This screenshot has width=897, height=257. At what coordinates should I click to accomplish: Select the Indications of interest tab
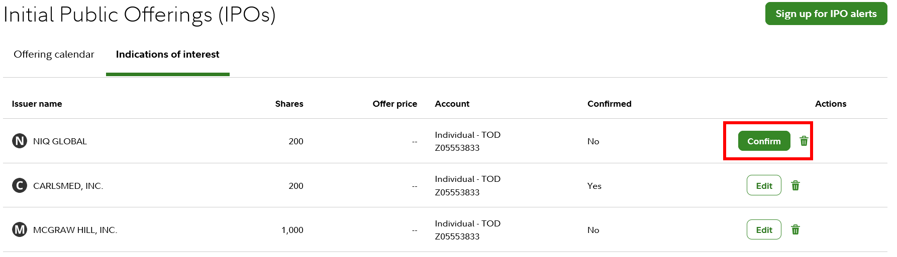pos(167,54)
